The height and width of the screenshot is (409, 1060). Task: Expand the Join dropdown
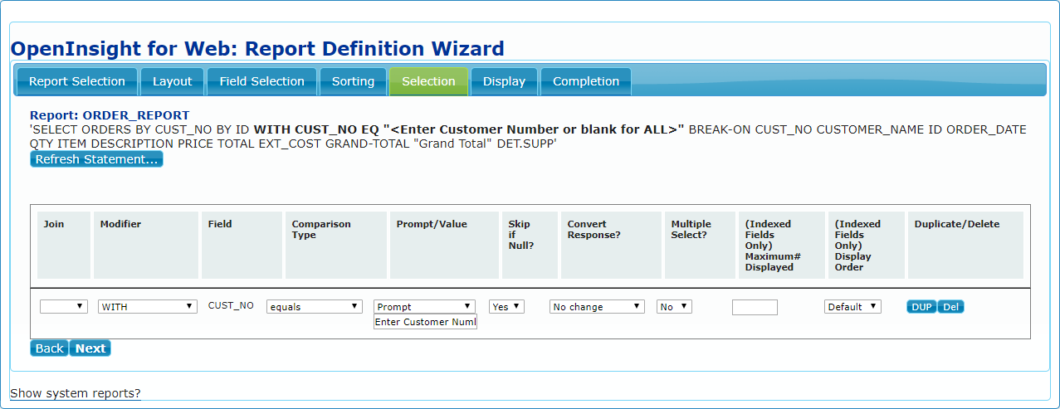(x=64, y=306)
